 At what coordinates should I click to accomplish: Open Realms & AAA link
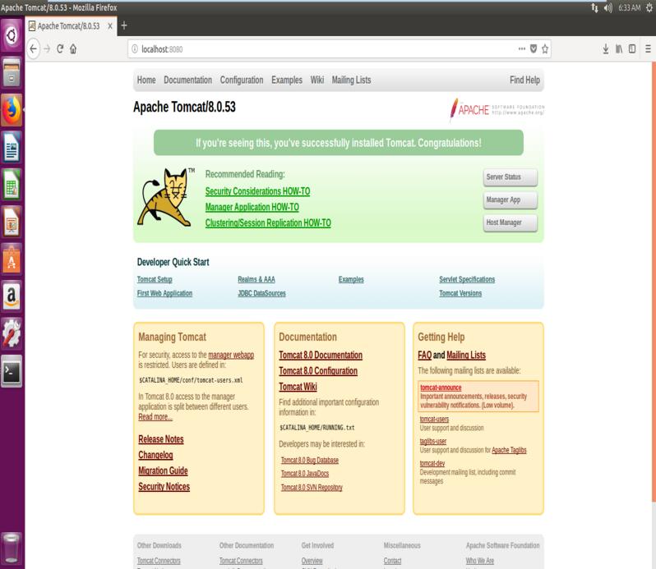pos(256,279)
